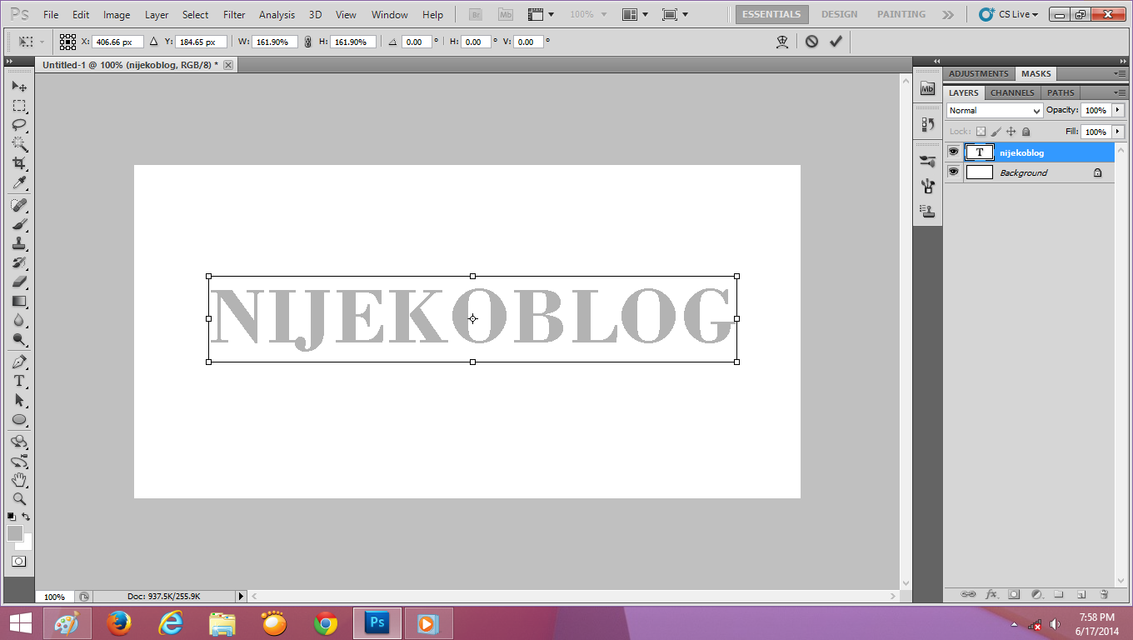
Task: Hide the nijekoblog text layer
Action: [x=953, y=152]
